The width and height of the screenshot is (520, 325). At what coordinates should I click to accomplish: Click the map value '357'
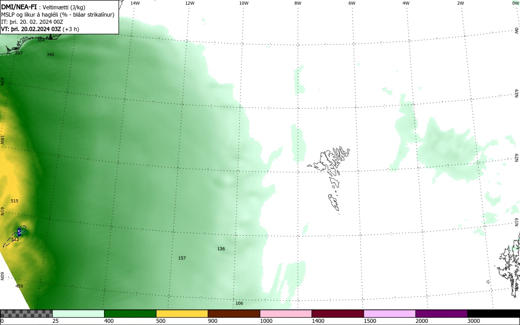pos(19,53)
